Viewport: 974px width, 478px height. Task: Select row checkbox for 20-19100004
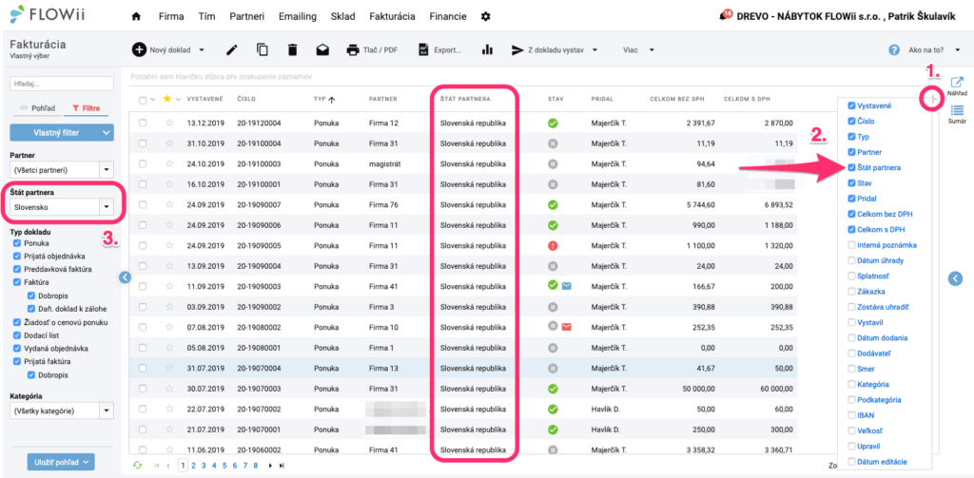point(143,143)
